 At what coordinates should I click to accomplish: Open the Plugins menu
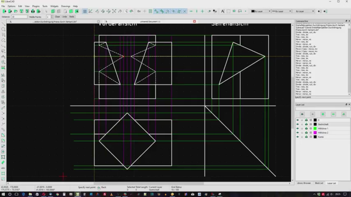36,6
